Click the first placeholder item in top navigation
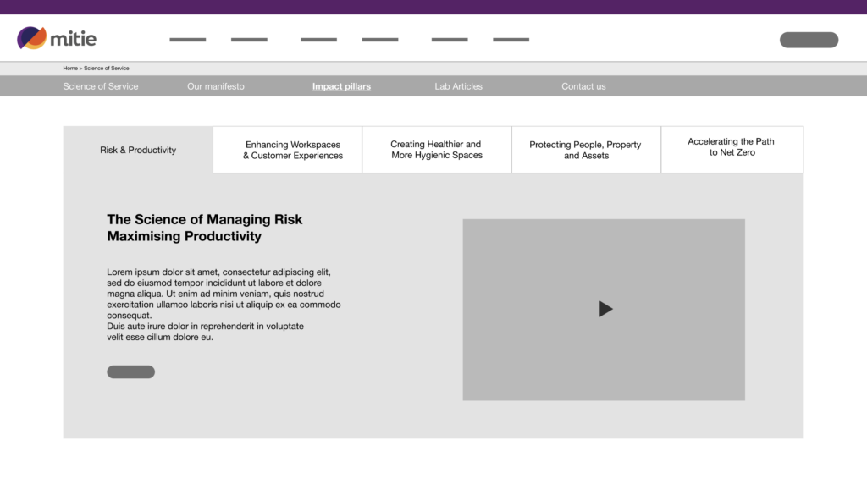Screen dimensions: 867x484 pos(188,40)
